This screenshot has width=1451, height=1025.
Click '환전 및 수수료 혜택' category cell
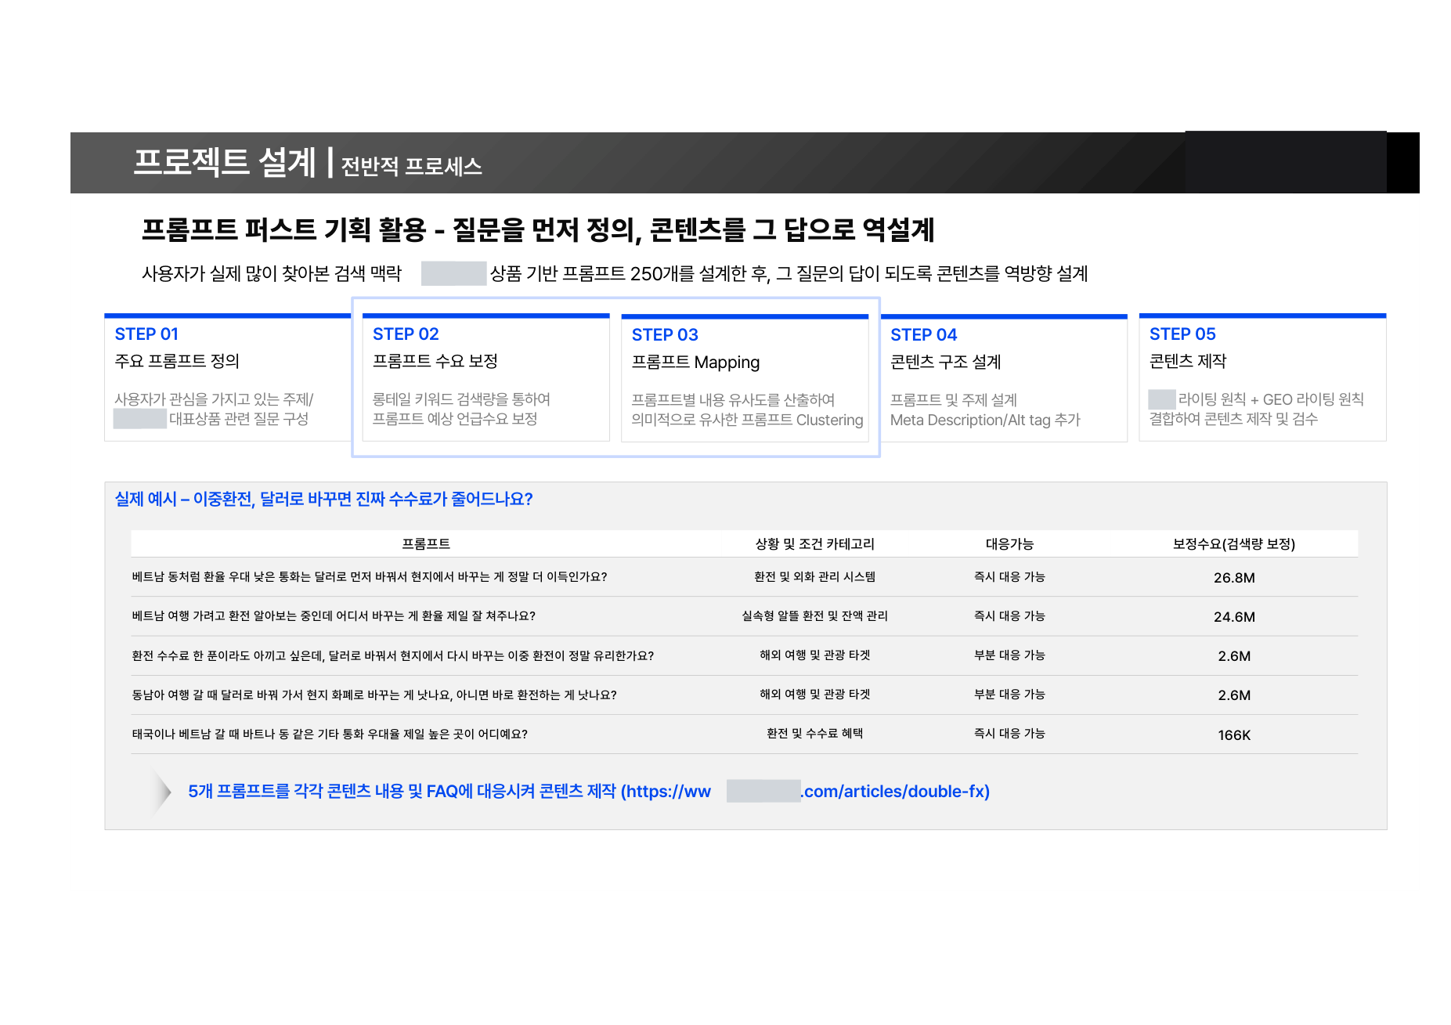click(814, 734)
